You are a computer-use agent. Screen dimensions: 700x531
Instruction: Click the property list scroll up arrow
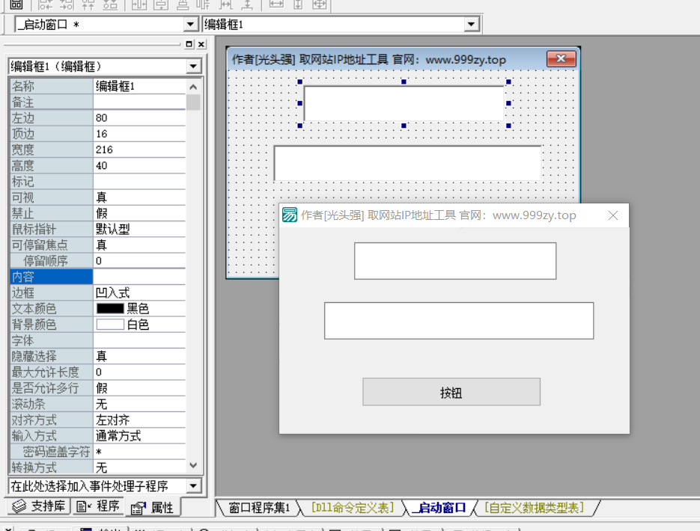[x=193, y=87]
